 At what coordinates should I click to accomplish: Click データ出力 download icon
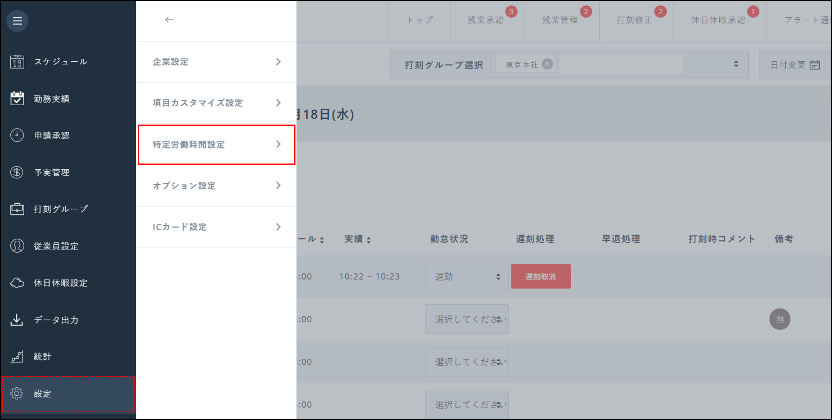pos(17,320)
